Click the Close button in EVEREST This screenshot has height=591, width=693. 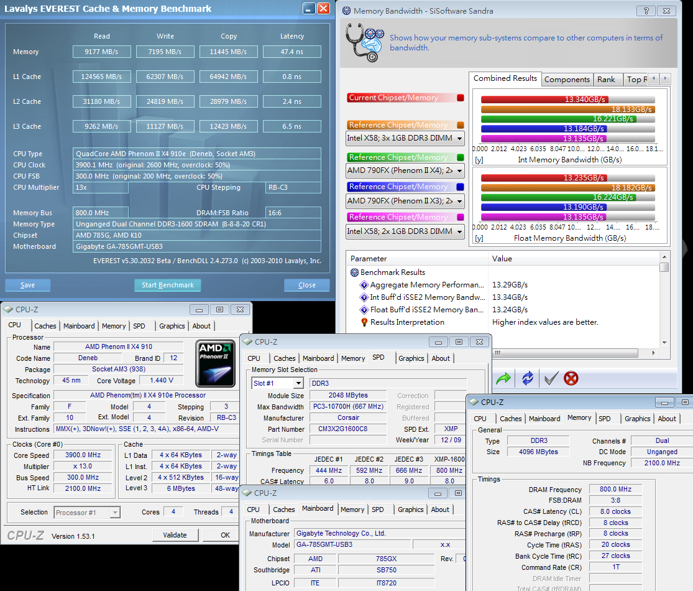307,286
